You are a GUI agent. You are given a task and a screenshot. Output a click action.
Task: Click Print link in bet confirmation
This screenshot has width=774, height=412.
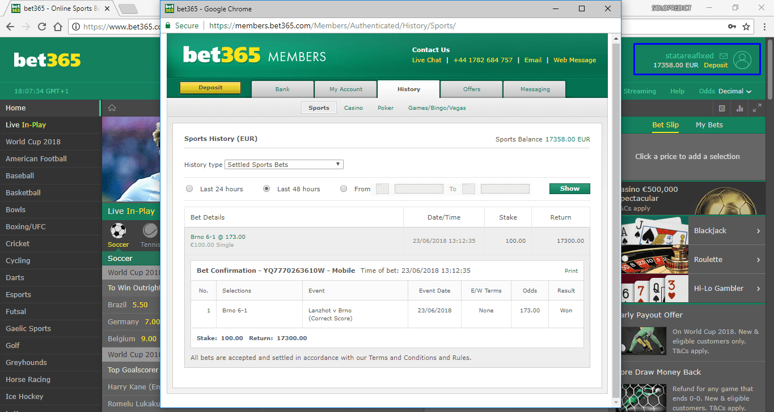(x=571, y=271)
